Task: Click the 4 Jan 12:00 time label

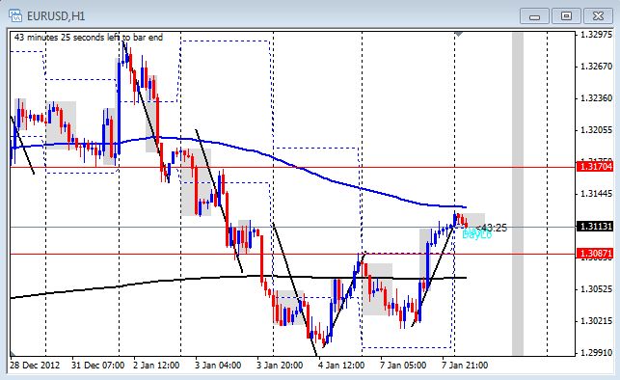Action: point(341,365)
